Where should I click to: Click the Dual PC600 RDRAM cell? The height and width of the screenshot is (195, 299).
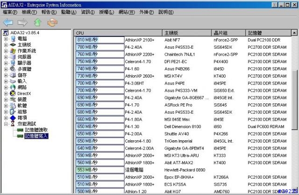[x=266, y=127]
